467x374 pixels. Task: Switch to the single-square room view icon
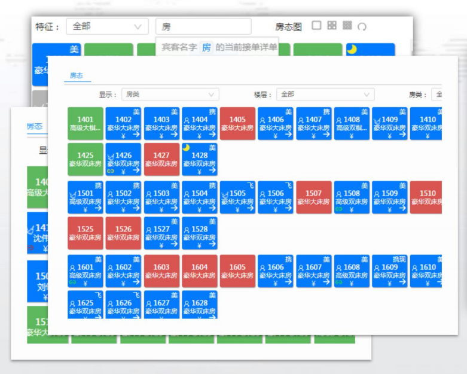317,26
